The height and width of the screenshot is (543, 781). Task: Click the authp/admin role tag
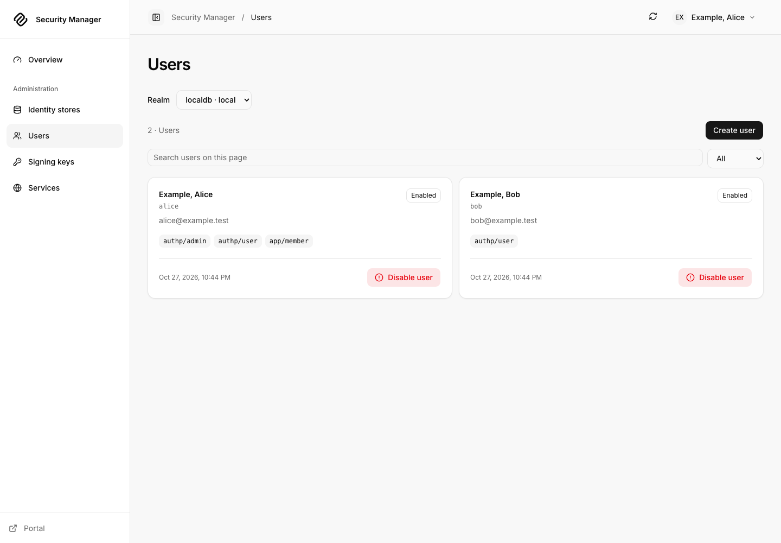tap(185, 241)
